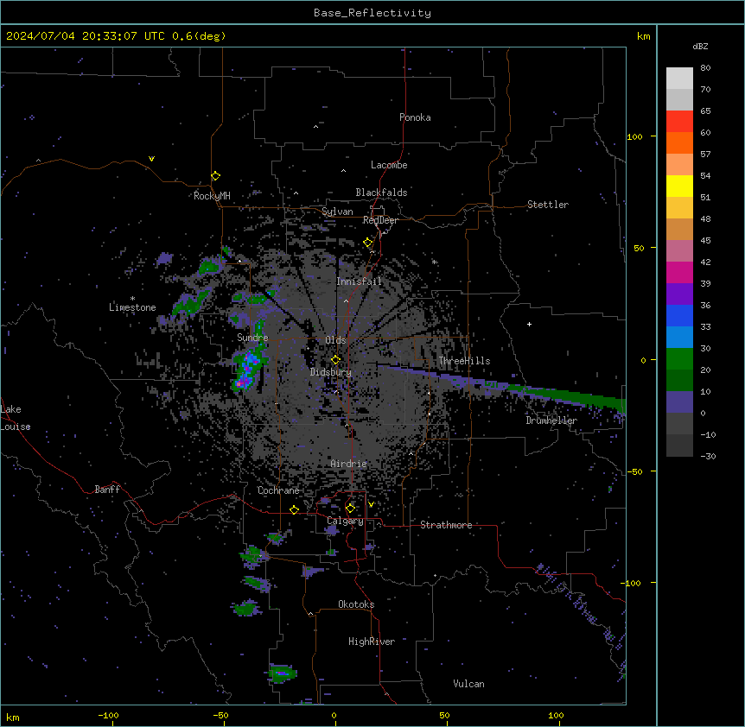The image size is (745, 727).
Task: Select the ThreeHills label
Action: tap(464, 361)
